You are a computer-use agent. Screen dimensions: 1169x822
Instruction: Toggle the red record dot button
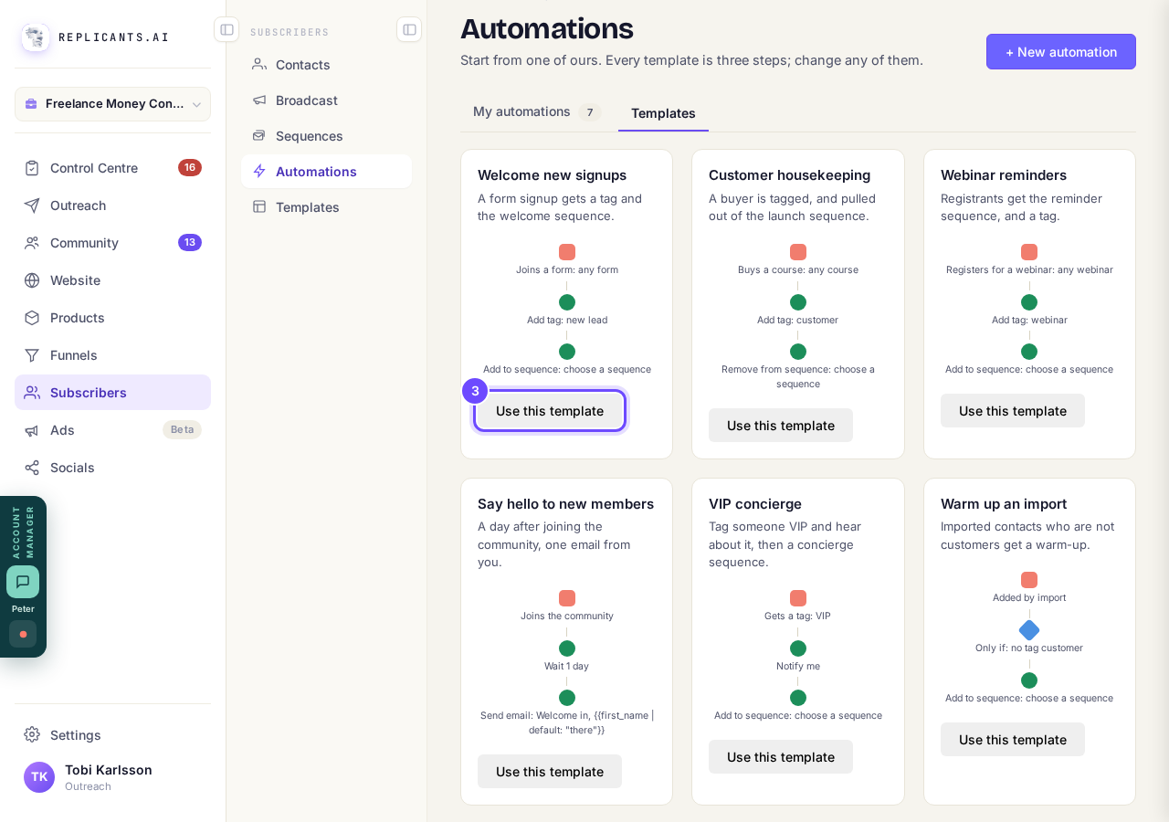23,634
